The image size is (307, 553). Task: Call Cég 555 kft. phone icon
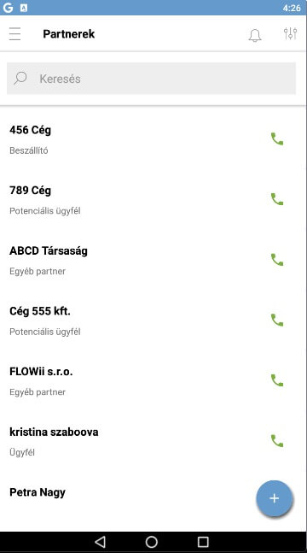point(277,320)
